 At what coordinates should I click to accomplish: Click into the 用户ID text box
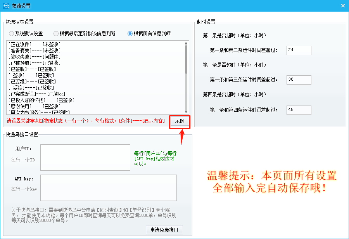pyautogui.click(x=85, y=157)
